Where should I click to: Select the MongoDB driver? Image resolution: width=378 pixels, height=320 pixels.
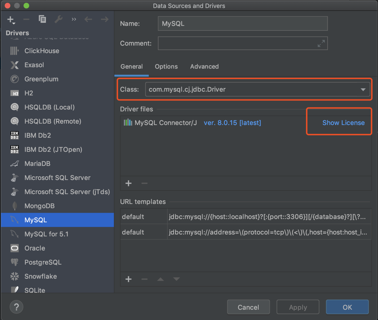pos(39,206)
